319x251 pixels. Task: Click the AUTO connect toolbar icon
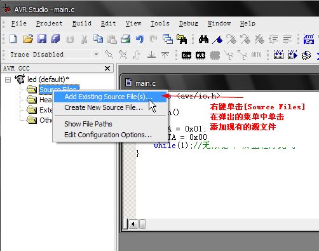(x=256, y=55)
